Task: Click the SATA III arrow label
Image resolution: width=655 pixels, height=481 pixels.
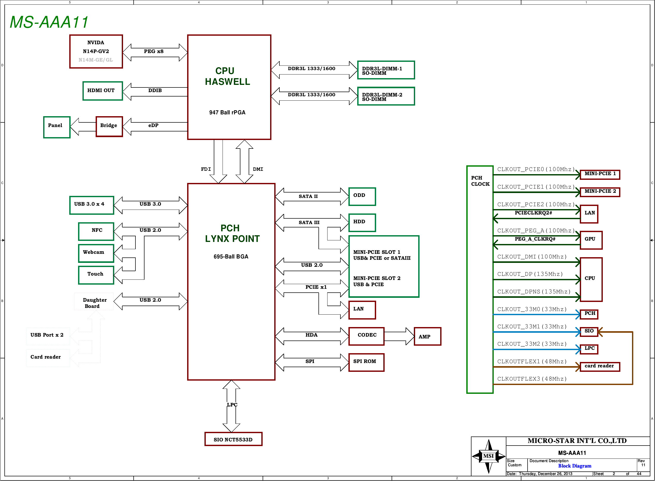Action: (309, 223)
